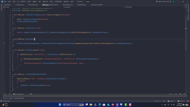Switch to the CCharacter.h tab
This screenshot has height=107, width=190.
7,5
